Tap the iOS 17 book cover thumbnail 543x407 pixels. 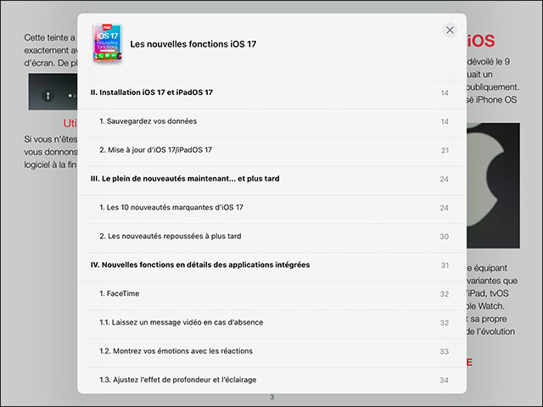(x=107, y=42)
